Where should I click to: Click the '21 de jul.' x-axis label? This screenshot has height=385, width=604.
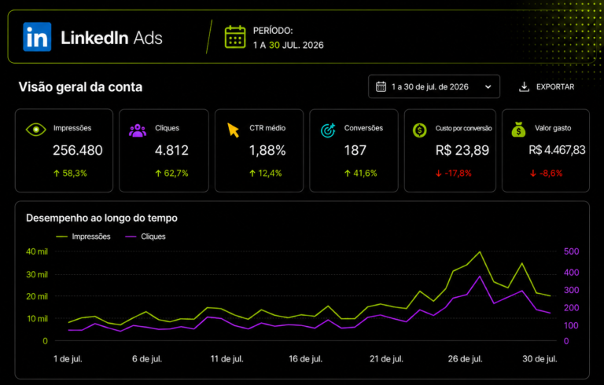coord(386,359)
